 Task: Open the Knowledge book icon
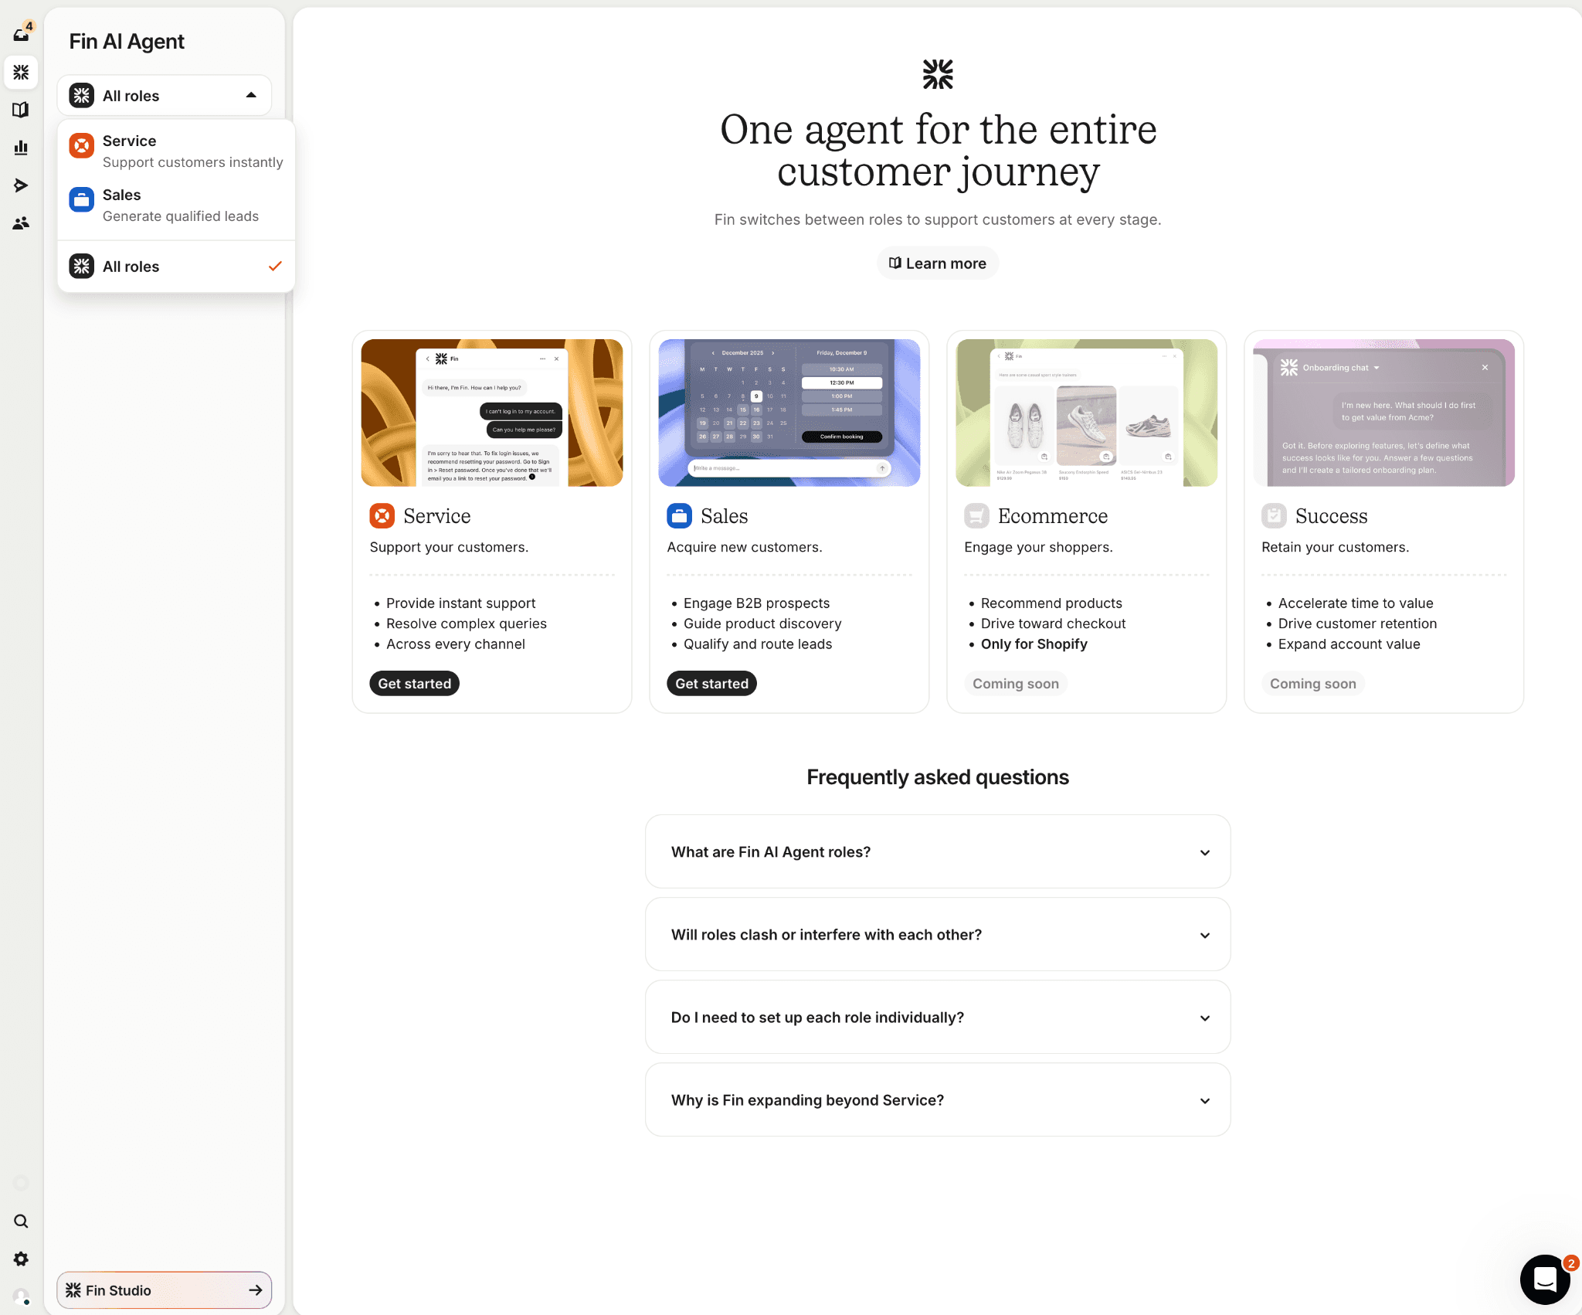click(x=21, y=110)
